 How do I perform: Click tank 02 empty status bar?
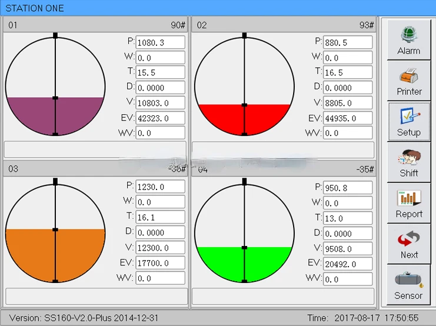click(283, 150)
